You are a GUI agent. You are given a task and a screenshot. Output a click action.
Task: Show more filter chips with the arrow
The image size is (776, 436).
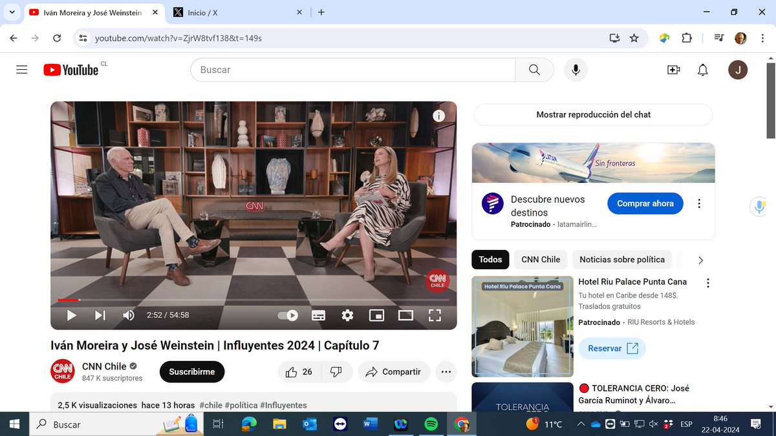click(700, 260)
